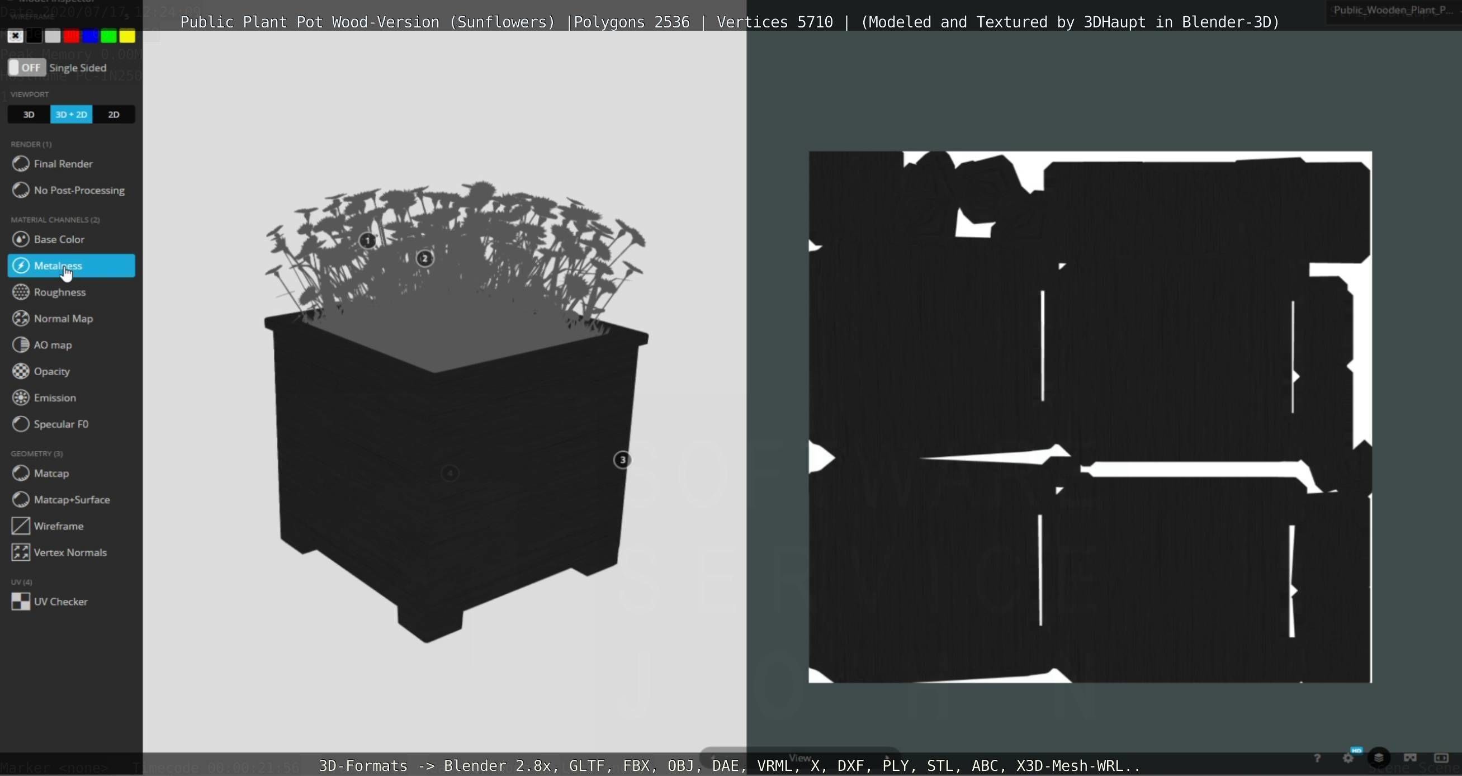Screen dimensions: 1462x776
Task: Open annotation hotspot 2 on sunflowers
Action: pyautogui.click(x=424, y=259)
